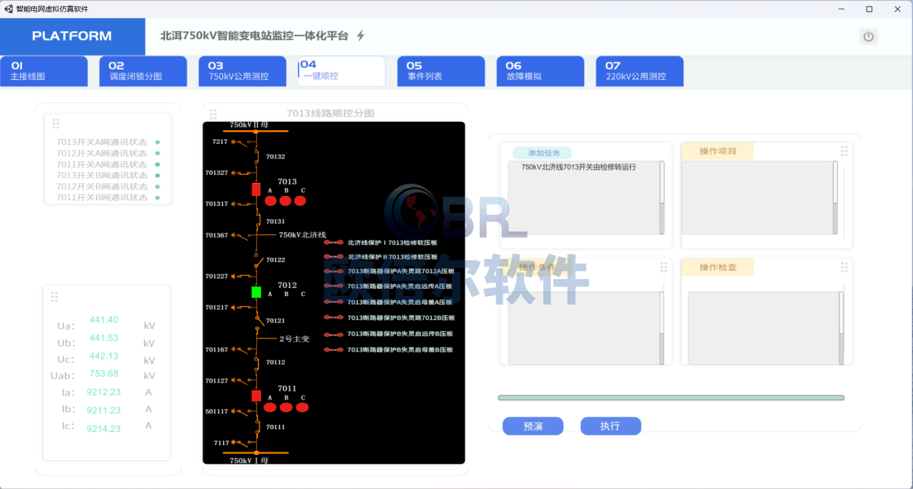Click the Ia value 9212.23
Screen dimensions: 913x489
pos(104,392)
